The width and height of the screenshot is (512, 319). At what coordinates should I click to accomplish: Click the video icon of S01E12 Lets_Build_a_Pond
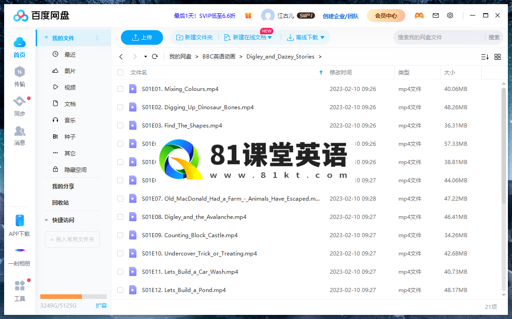(132, 290)
